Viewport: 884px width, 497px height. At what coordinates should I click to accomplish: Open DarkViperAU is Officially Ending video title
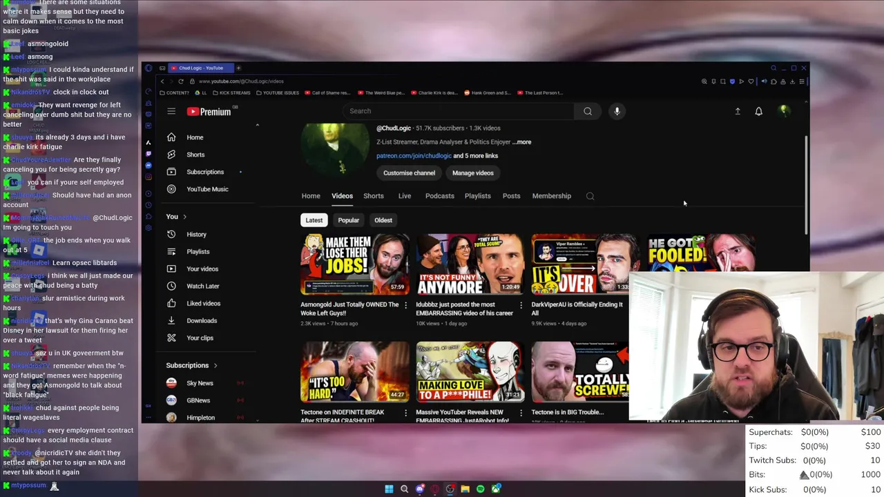[577, 309]
